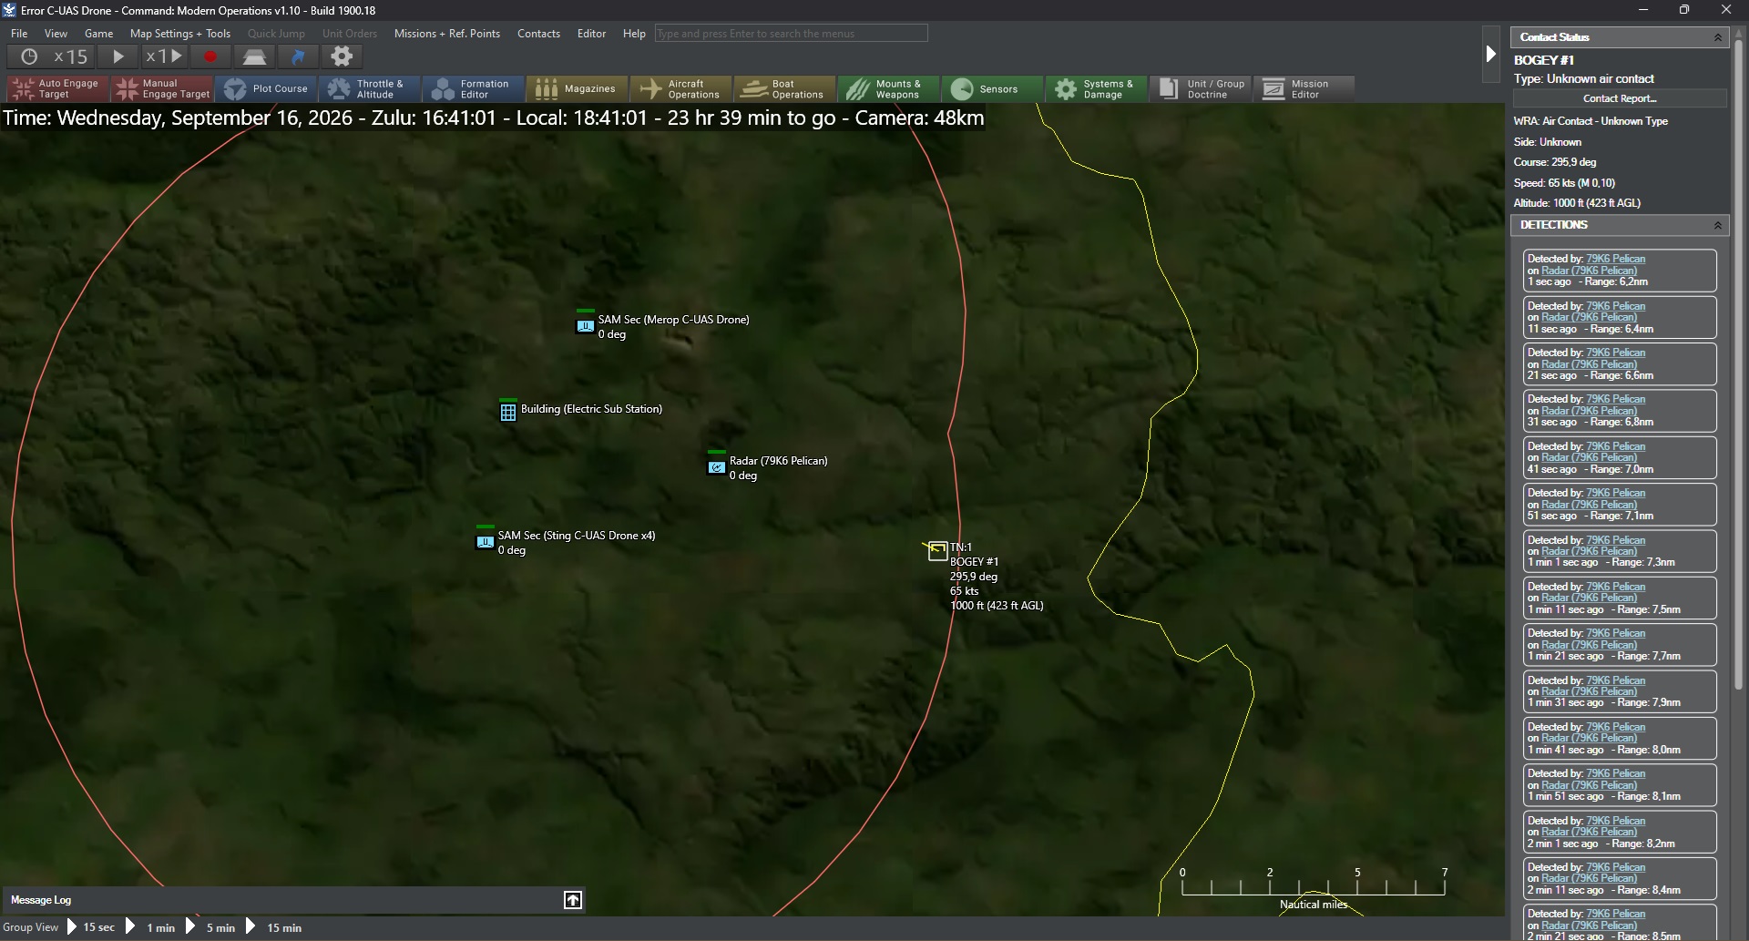The width and height of the screenshot is (1749, 941).
Task: Open the View menu
Action: (x=56, y=34)
